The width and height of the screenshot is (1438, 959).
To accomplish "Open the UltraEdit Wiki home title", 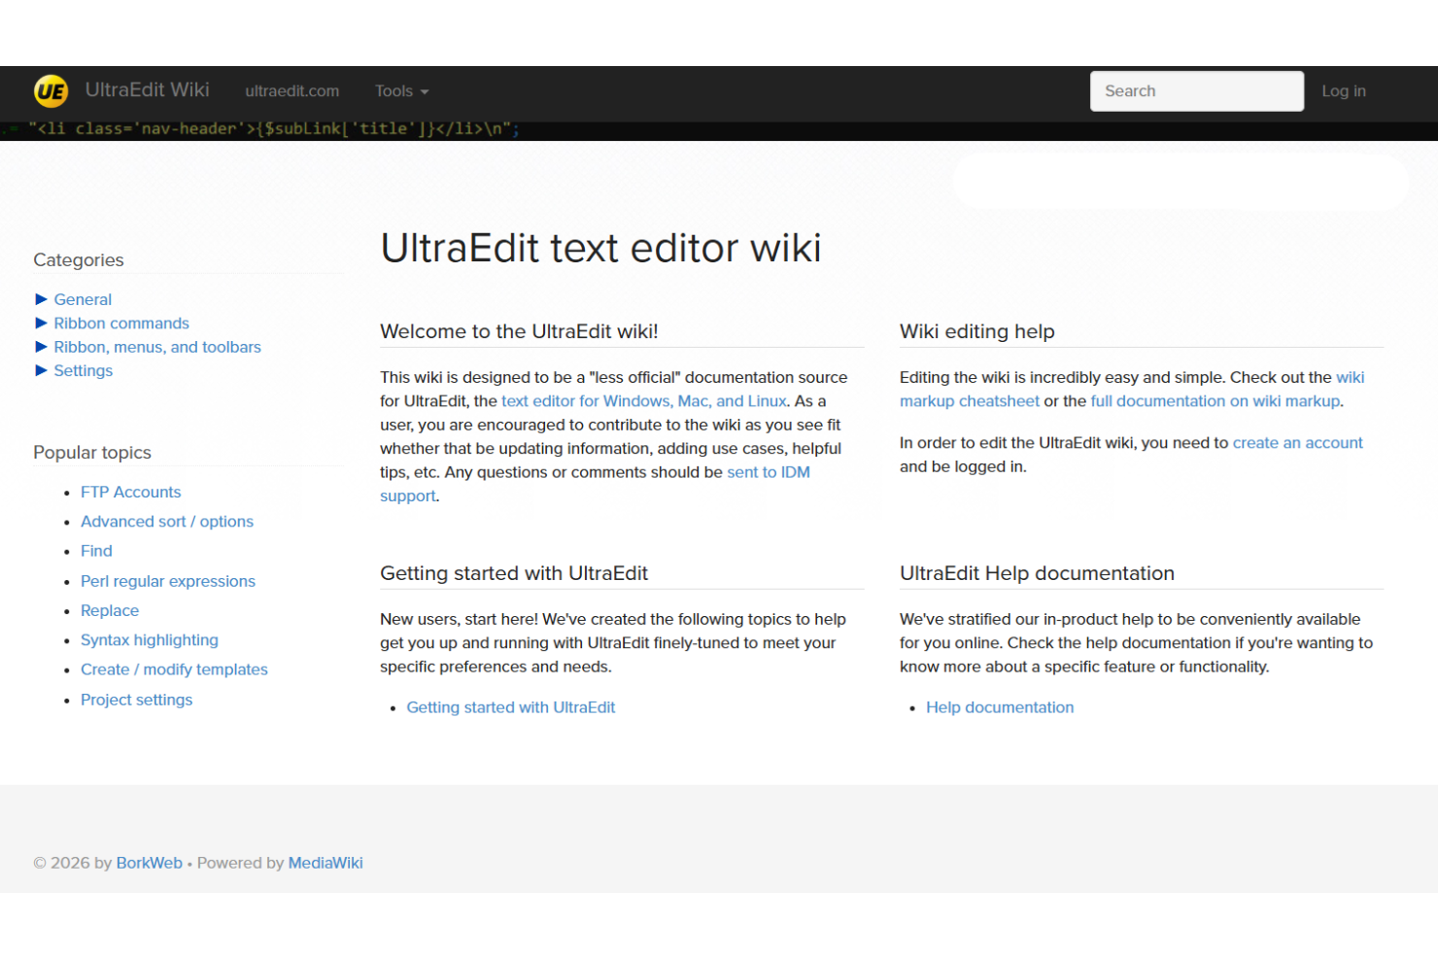I will pyautogui.click(x=147, y=90).
